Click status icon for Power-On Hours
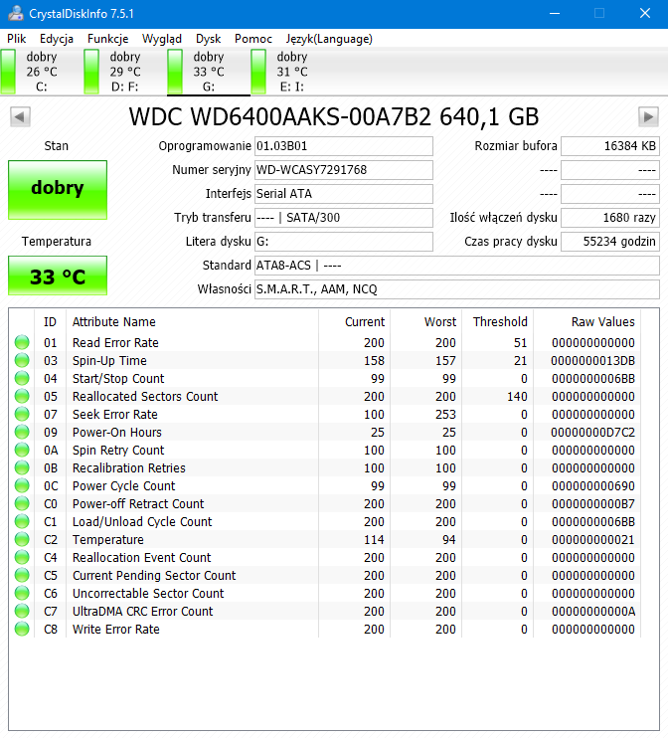668x738 pixels. tap(22, 432)
